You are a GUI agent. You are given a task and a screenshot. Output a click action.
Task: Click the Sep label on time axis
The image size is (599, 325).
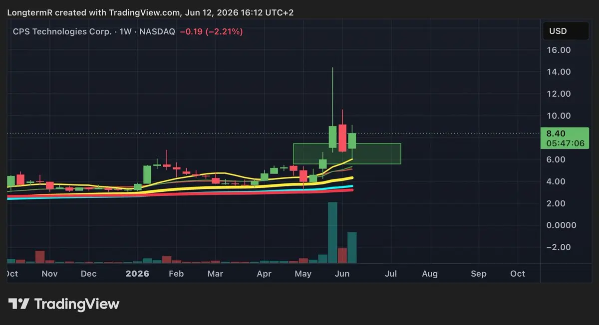(479, 274)
